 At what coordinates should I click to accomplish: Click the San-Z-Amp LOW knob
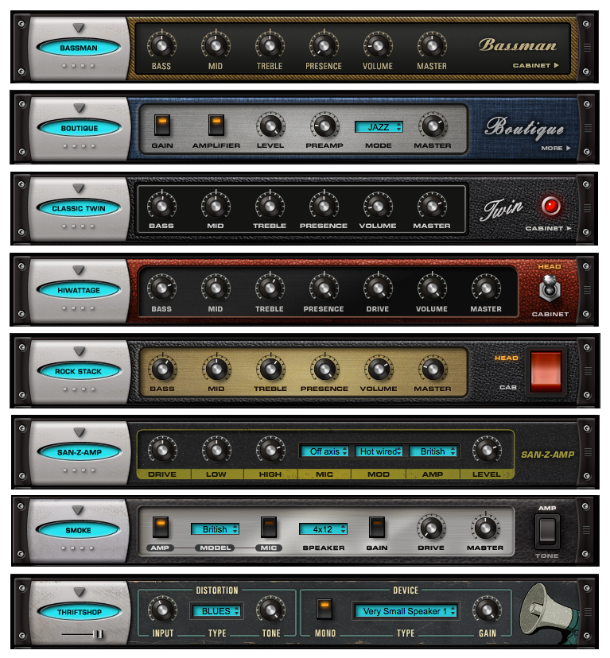point(216,450)
